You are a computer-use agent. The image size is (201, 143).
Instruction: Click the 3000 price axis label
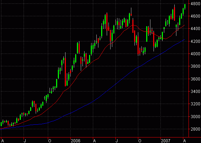(195, 116)
